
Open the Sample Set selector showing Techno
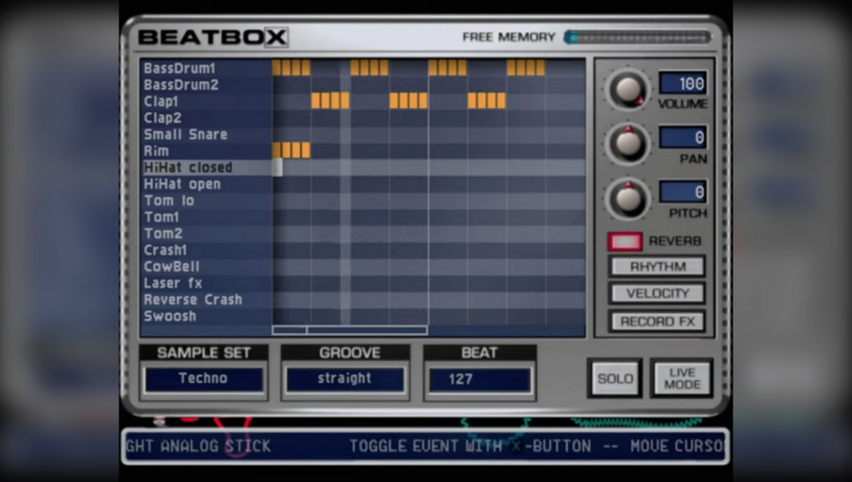pyautogui.click(x=204, y=378)
